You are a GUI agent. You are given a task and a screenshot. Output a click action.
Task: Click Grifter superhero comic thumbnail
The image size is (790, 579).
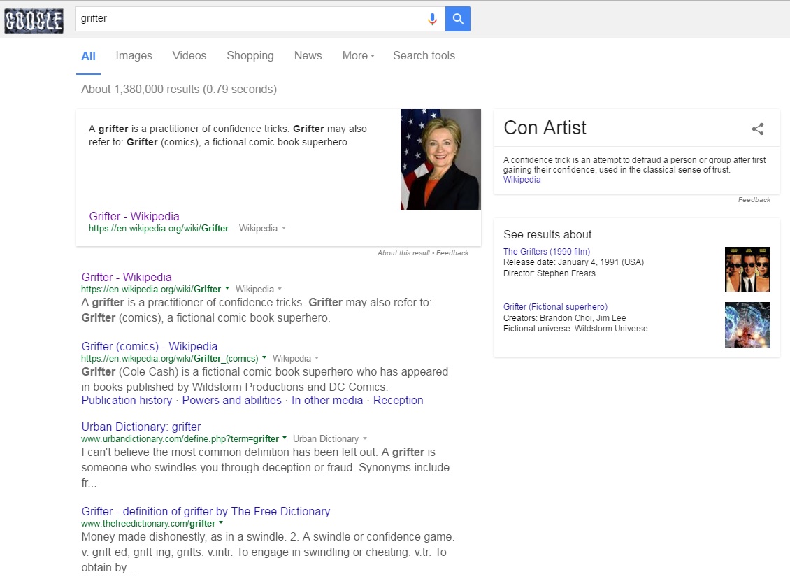click(747, 324)
